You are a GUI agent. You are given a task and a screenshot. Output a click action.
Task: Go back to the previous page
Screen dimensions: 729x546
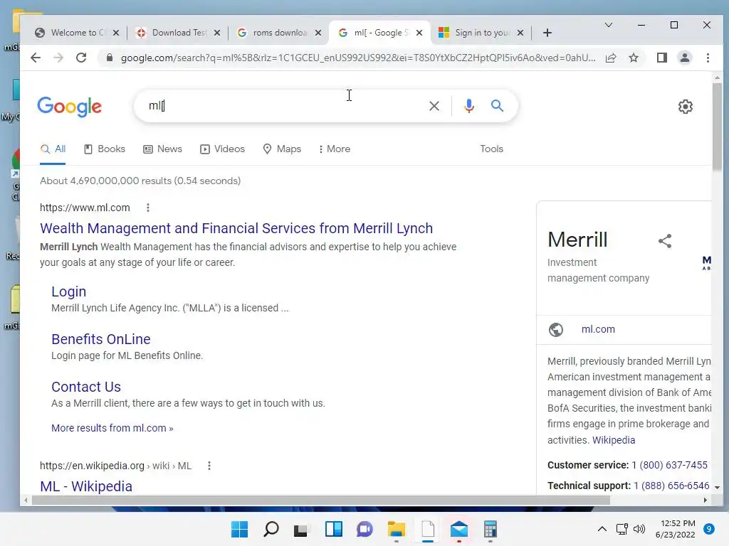[36, 58]
